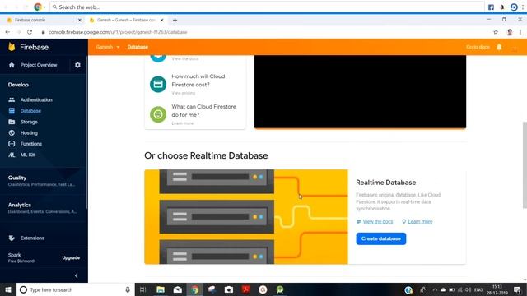Expand the Analytics section
527x296 pixels.
pyautogui.click(x=42, y=208)
